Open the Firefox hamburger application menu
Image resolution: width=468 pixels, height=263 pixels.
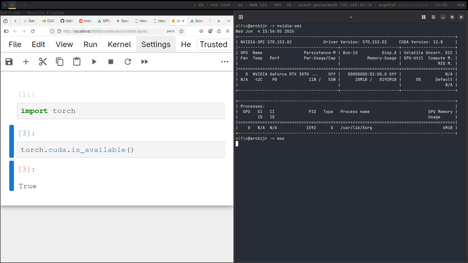228,31
